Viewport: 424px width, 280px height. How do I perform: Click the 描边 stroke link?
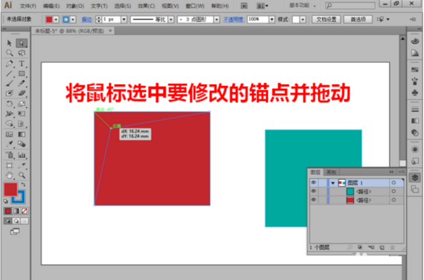point(87,19)
